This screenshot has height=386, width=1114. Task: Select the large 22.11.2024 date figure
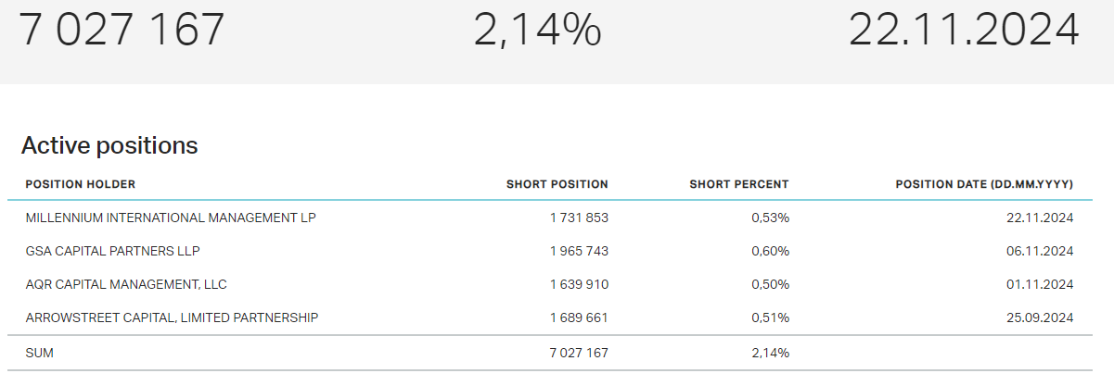964,30
